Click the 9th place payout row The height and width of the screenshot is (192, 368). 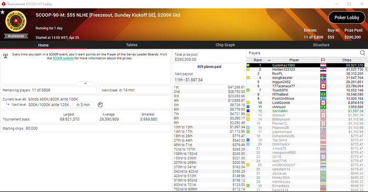[x=209, y=123]
